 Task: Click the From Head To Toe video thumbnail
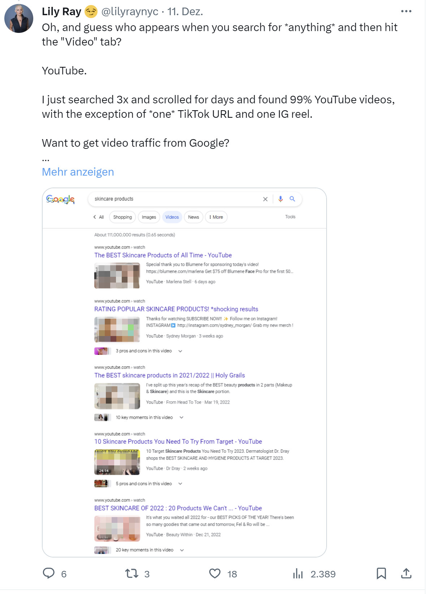coord(117,396)
